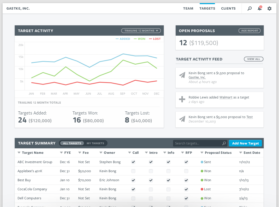View the notification bell alerts
Viewport: 279px width, 207px height.
[259, 8]
